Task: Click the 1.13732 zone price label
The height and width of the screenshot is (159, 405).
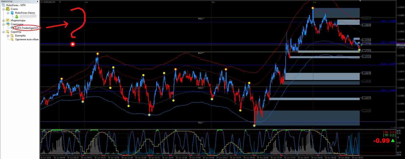Action: tap(367, 56)
